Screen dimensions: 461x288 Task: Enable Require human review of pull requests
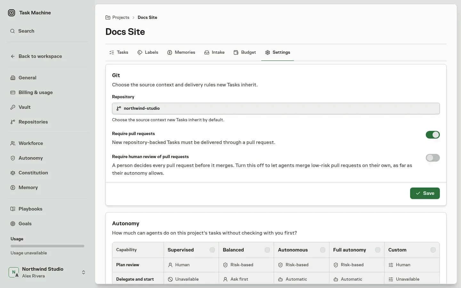[x=433, y=158]
